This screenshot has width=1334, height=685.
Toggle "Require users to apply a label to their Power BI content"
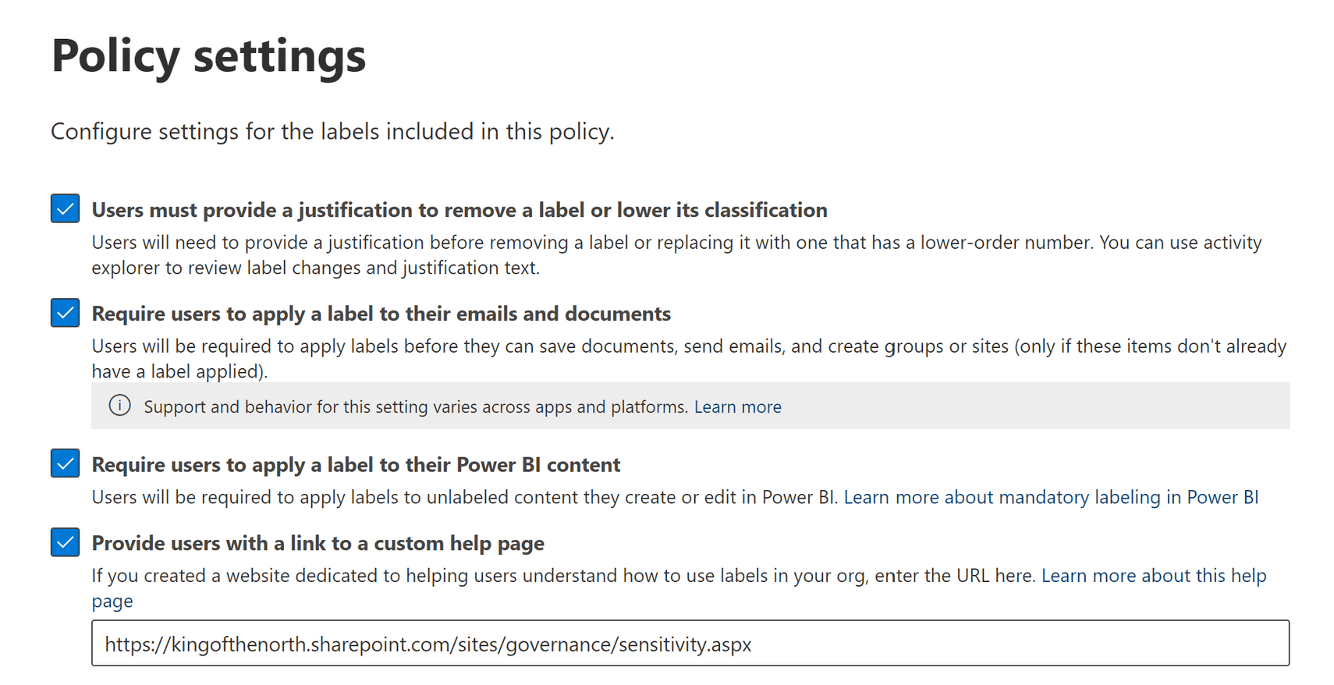[x=65, y=463]
